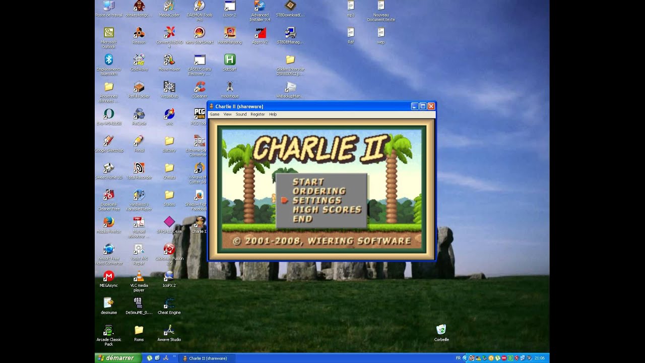Select the GoldWave desktop icon
Viewport: 645px width, 363px height.
[x=139, y=63]
